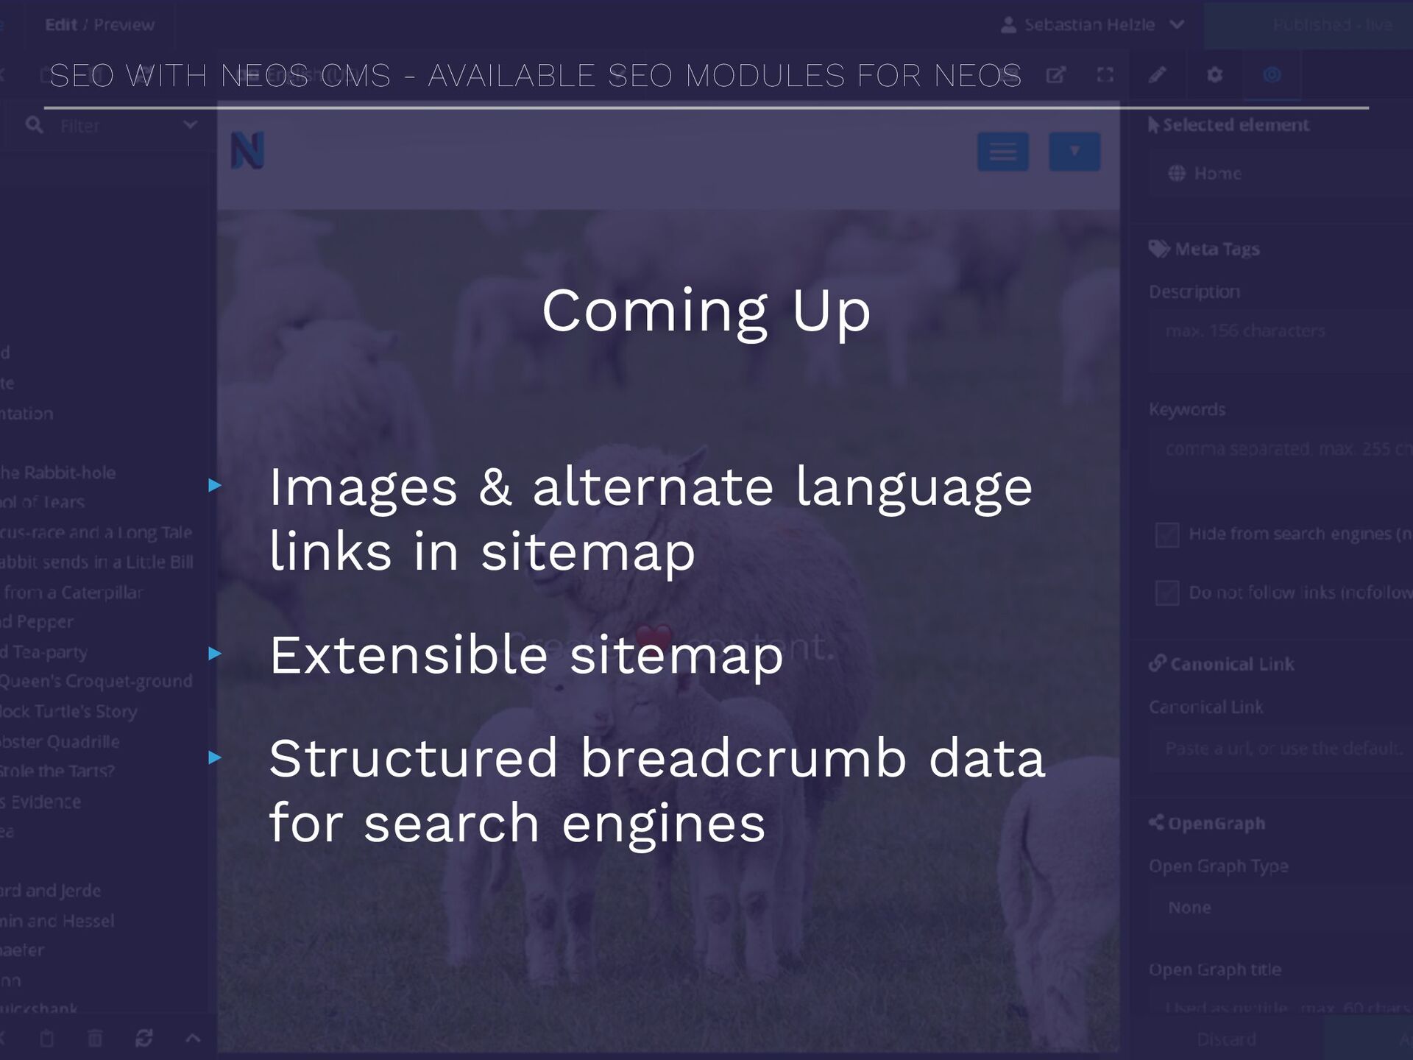Switch to Preview mode
This screenshot has width=1413, height=1060.
click(124, 25)
